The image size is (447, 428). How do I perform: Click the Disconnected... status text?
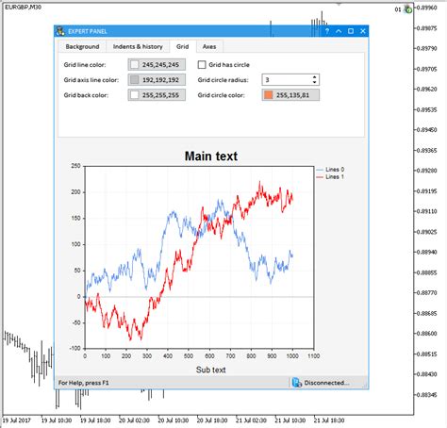click(326, 383)
